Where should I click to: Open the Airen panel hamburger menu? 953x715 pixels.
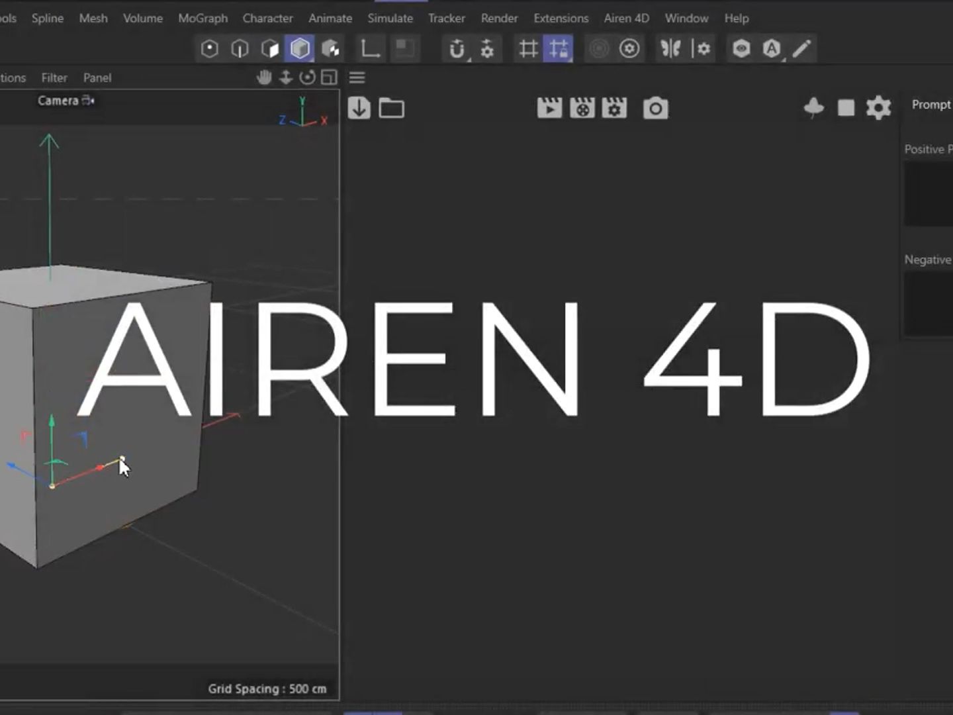tap(357, 77)
